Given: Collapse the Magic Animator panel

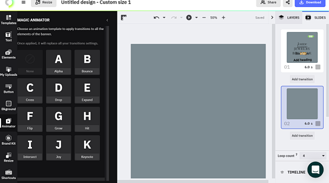Looking at the screenshot, I should [107, 20].
